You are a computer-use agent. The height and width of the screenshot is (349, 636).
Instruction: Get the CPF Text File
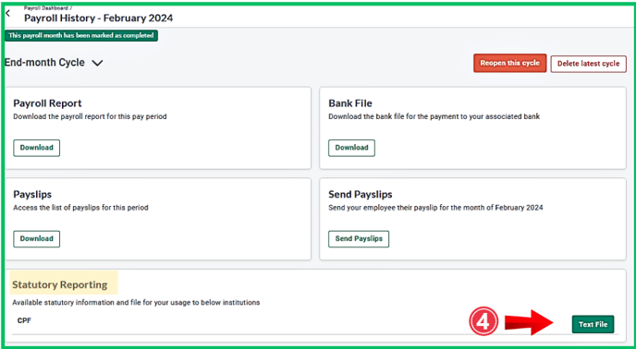coord(593,324)
